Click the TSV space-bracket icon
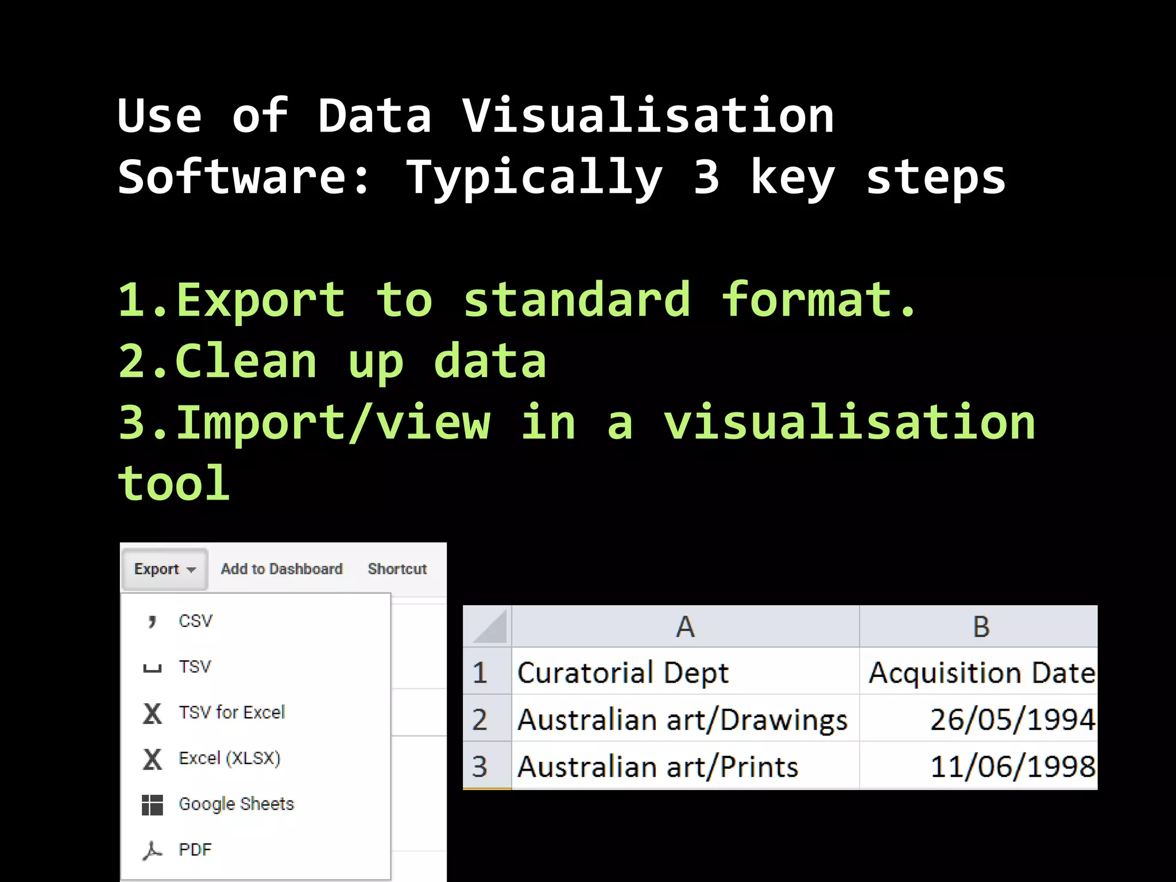The image size is (1176, 882). [152, 668]
